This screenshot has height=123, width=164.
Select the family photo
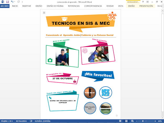tap(98, 54)
